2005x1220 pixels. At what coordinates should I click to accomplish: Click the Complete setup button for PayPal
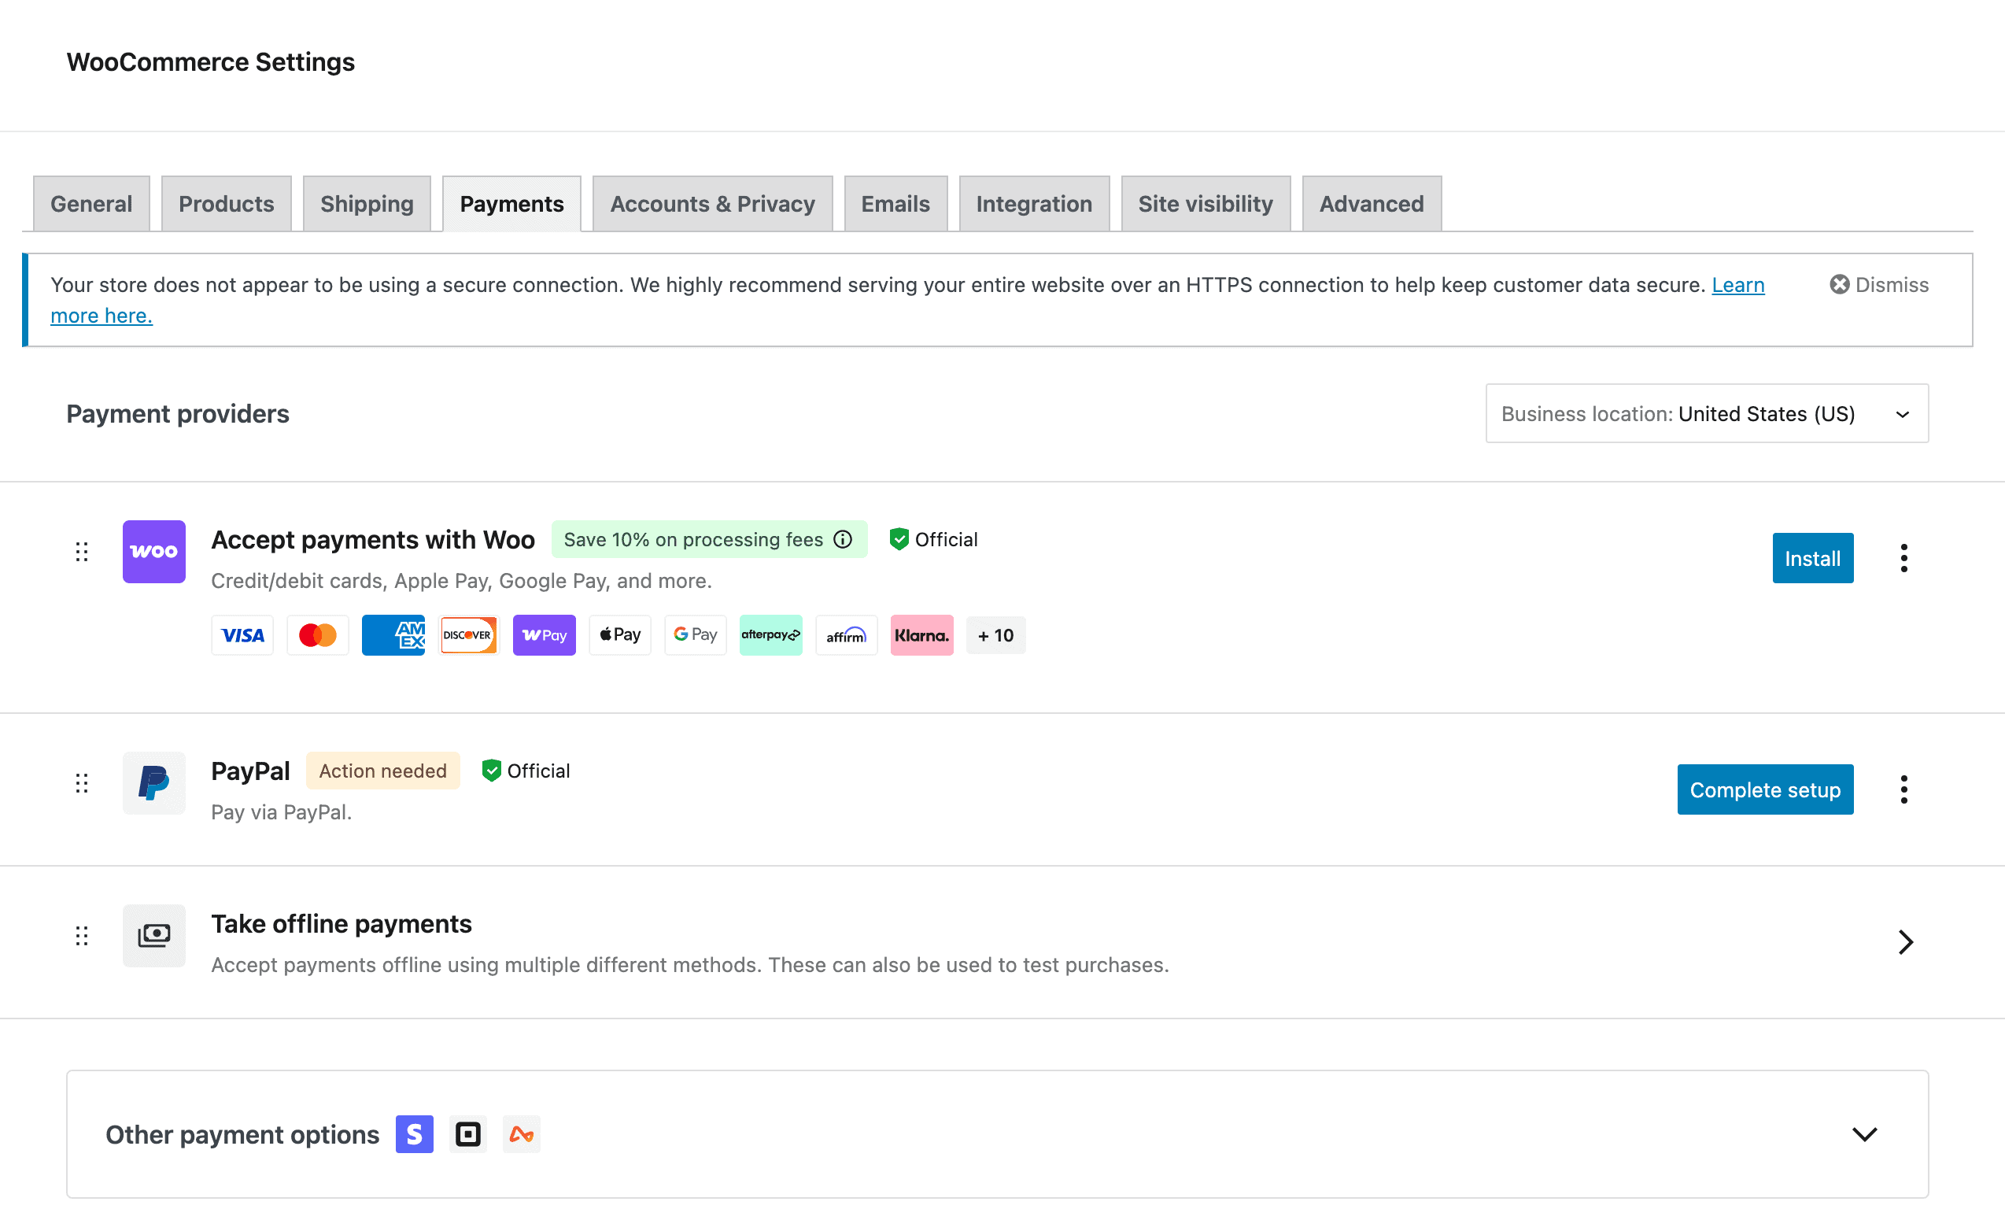coord(1765,788)
